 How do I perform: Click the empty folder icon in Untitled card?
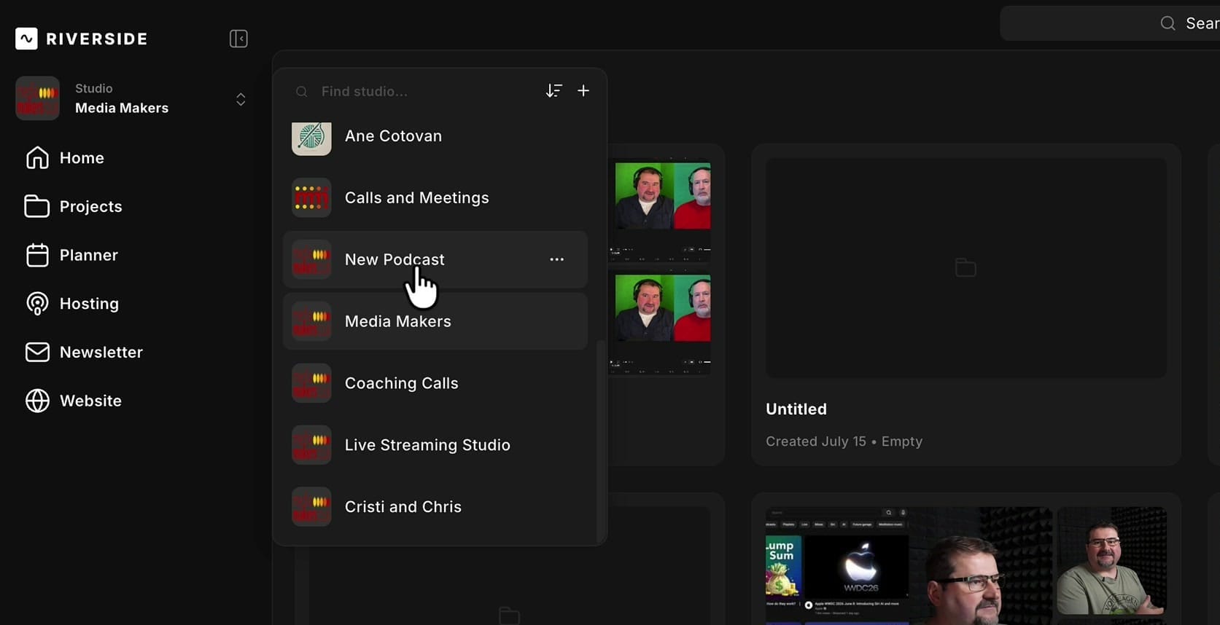pyautogui.click(x=965, y=268)
